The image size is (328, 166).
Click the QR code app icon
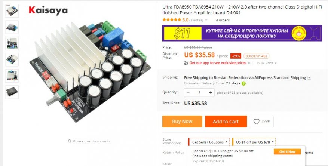tap(186, 63)
